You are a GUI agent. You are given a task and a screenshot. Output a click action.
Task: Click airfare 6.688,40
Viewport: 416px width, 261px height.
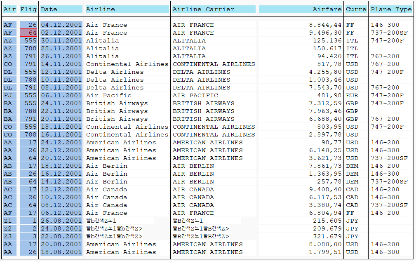point(325,119)
